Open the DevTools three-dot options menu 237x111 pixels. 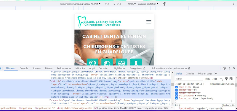tap(229, 68)
